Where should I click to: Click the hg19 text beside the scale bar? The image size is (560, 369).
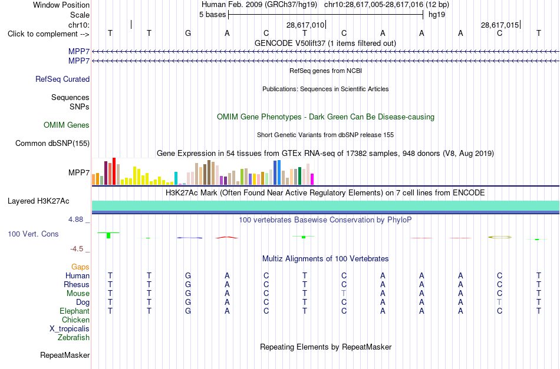tap(437, 15)
